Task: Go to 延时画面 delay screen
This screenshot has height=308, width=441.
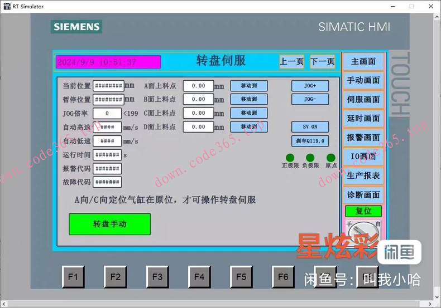Action: point(363,119)
